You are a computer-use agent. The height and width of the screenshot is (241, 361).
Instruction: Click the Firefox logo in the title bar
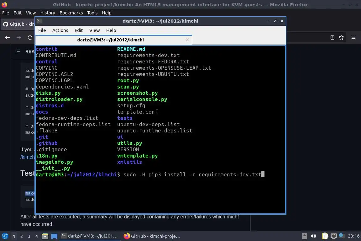point(4,4)
